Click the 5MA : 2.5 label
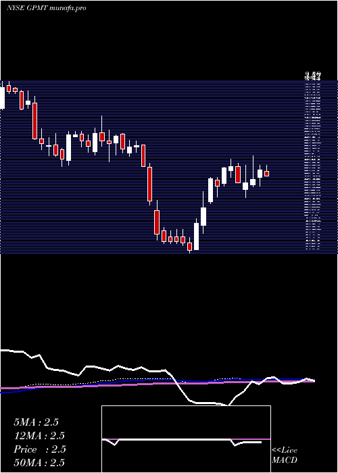 [37, 422]
